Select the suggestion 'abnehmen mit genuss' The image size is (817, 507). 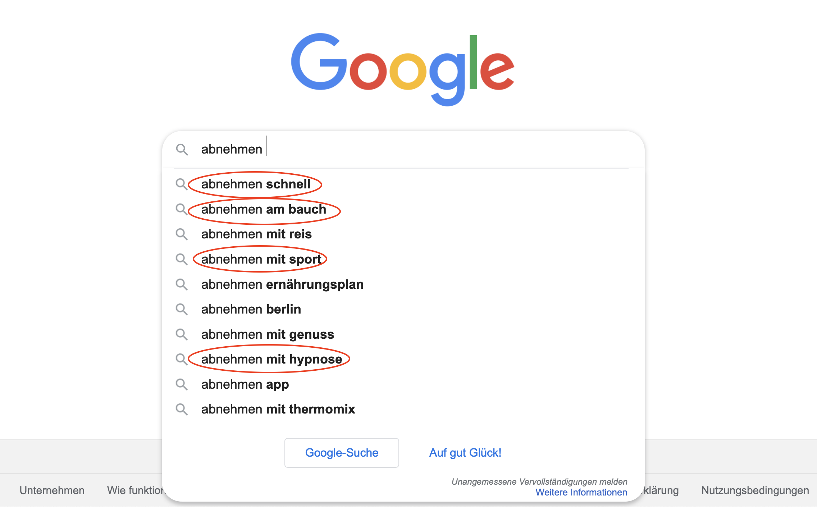point(268,334)
